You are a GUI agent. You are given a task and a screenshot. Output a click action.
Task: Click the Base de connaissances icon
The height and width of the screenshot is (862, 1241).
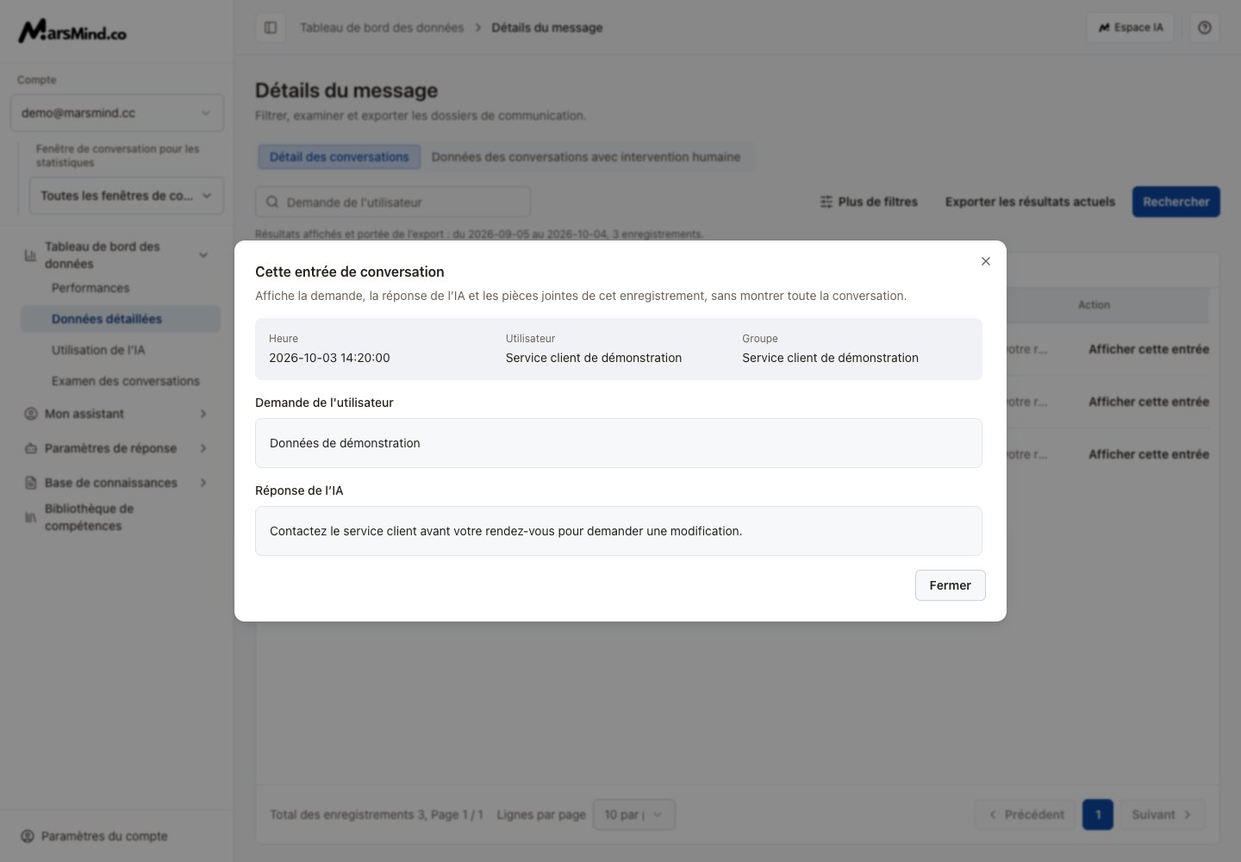tap(31, 483)
